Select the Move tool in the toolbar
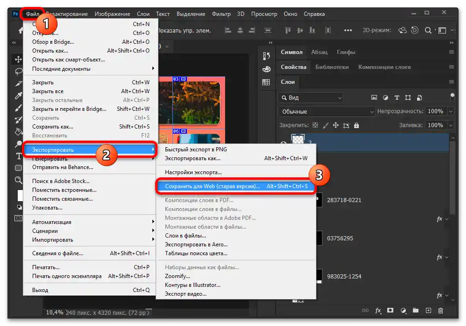 click(19, 59)
